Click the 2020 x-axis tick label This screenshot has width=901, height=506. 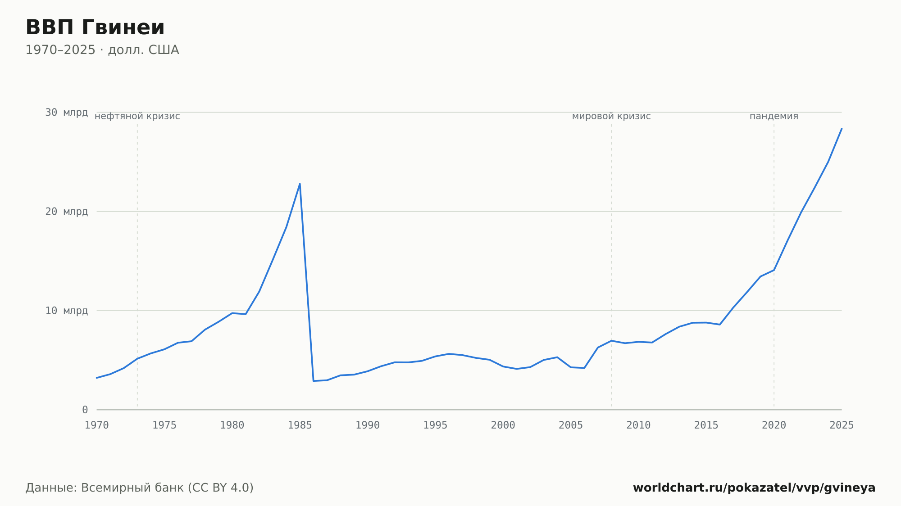(x=774, y=425)
